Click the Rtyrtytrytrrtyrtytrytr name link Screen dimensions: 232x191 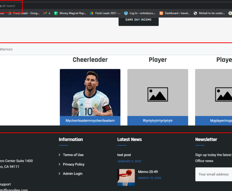(158, 121)
